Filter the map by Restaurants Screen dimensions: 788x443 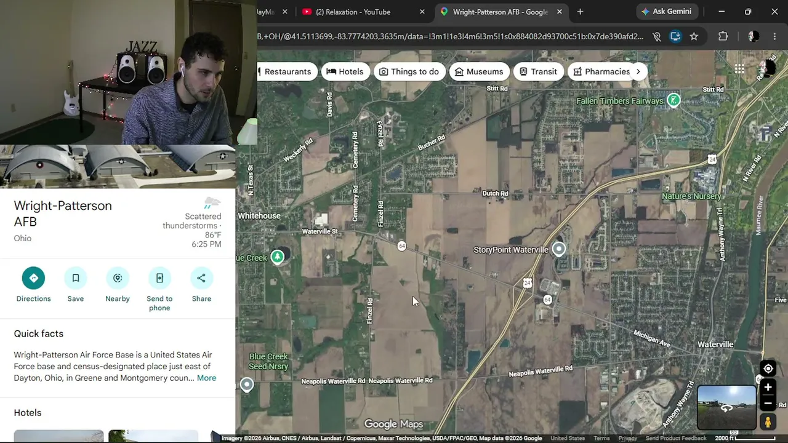click(x=287, y=71)
